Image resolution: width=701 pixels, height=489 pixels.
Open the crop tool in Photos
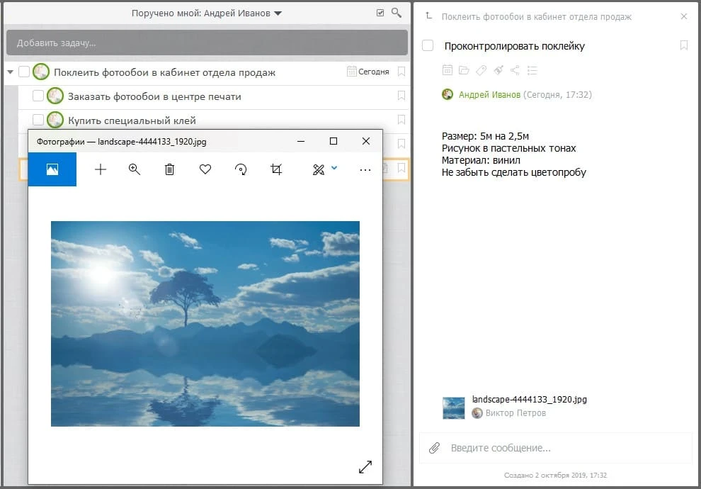pos(276,169)
